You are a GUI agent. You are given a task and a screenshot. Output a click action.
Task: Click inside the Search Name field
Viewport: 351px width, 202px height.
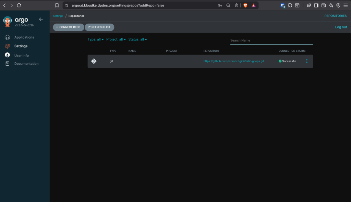coord(271,40)
